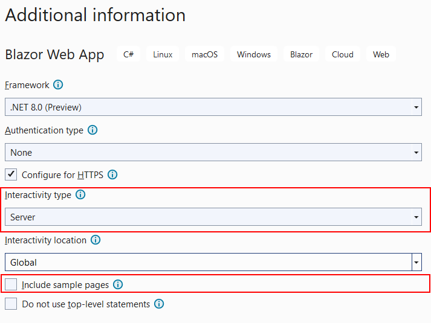Click the Blazor Web App title
This screenshot has height=323, width=431.
pos(54,54)
